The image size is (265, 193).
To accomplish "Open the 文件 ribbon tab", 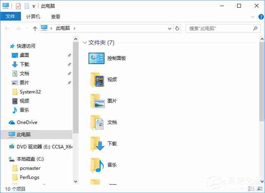I will pos(10,16).
